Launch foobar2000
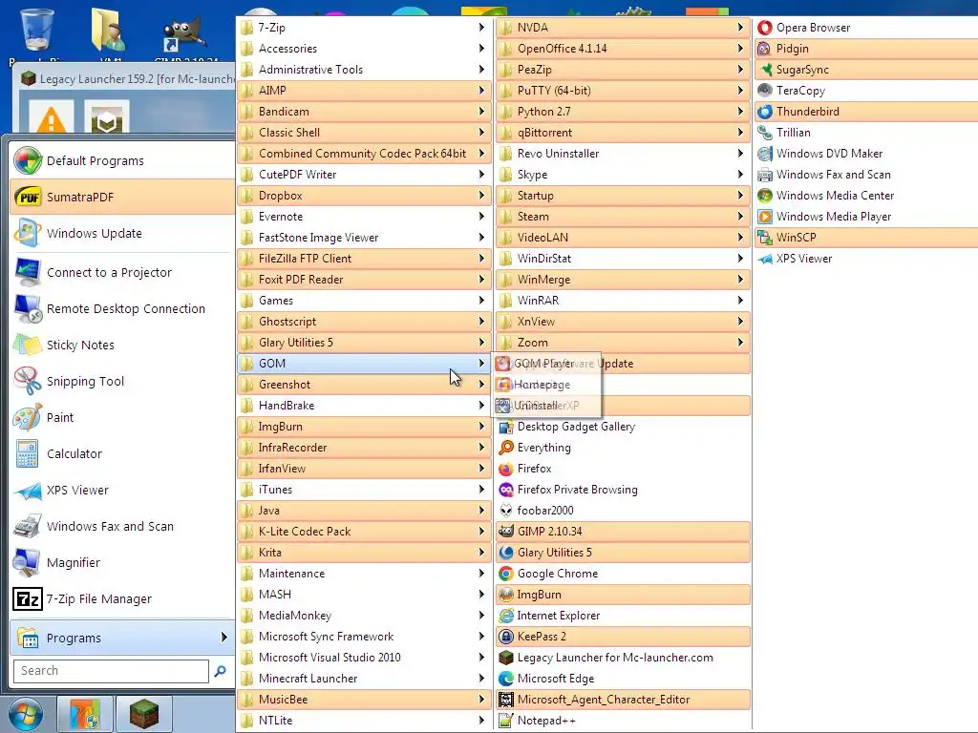 coord(623,511)
